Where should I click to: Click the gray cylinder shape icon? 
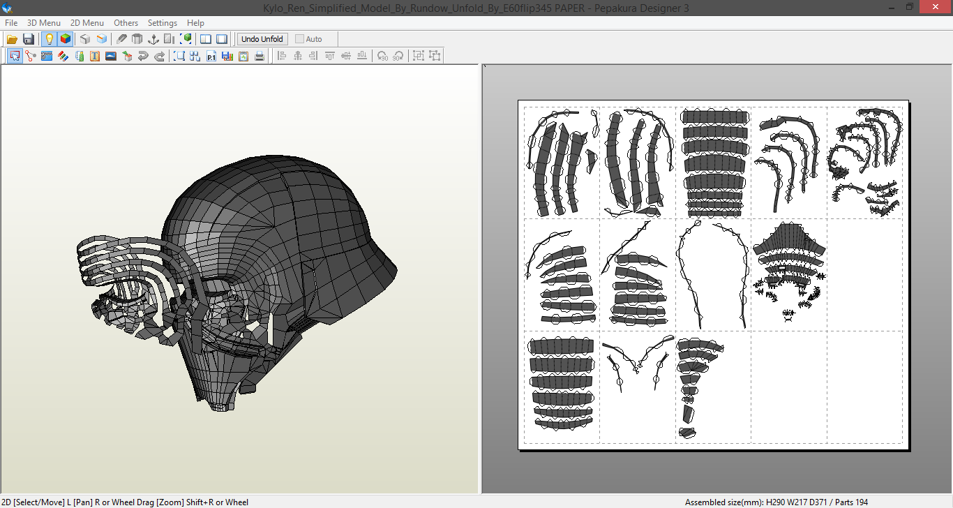[x=137, y=39]
